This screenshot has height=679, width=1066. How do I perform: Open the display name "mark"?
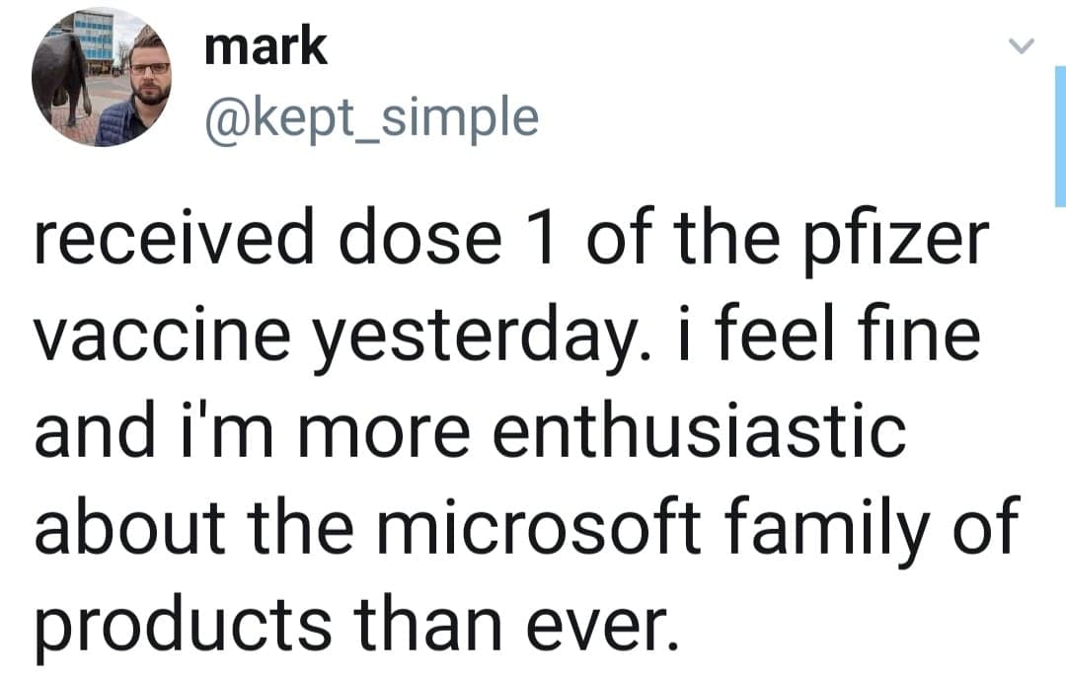266,46
